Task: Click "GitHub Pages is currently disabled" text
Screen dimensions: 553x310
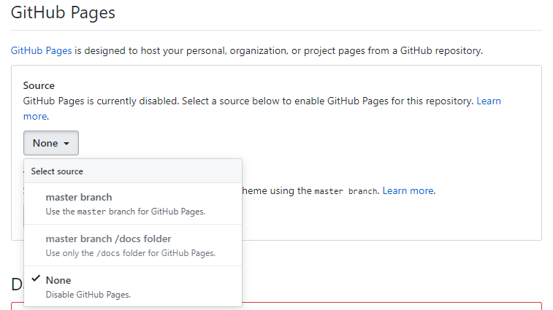Action: coord(101,101)
